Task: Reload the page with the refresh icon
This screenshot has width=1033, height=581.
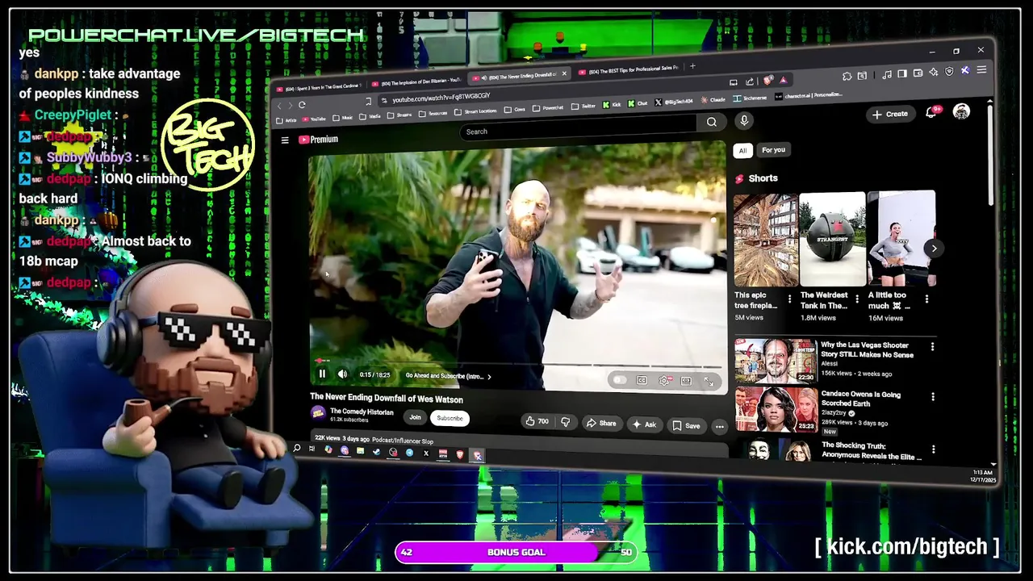Action: click(302, 105)
